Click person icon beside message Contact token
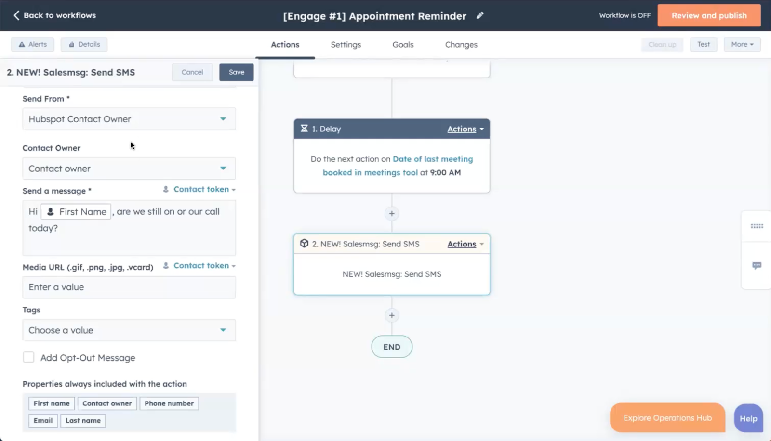This screenshot has height=441, width=771. pyautogui.click(x=166, y=189)
